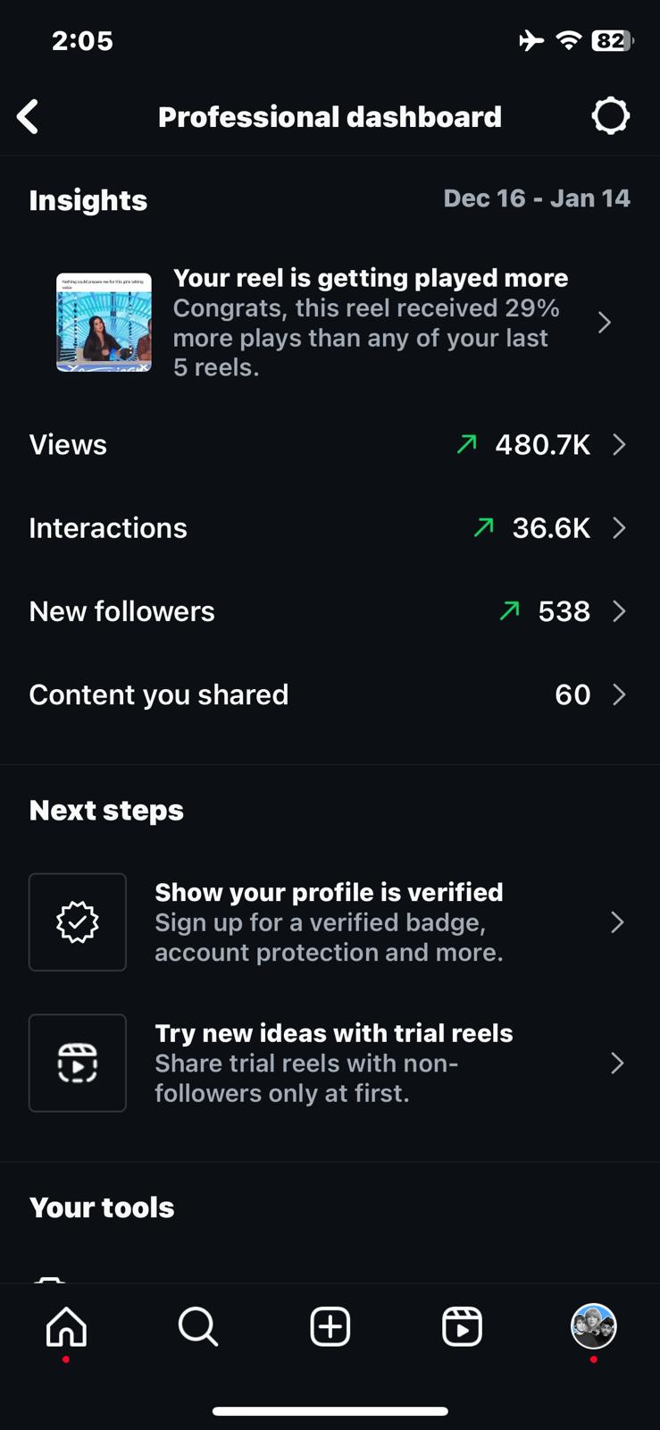Open the featured reel thumbnail
Screen dimensions: 660x1430
[104, 323]
